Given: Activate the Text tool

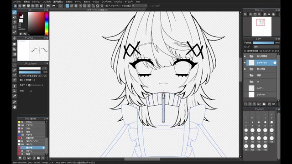Looking at the screenshot, I should click(x=14, y=86).
